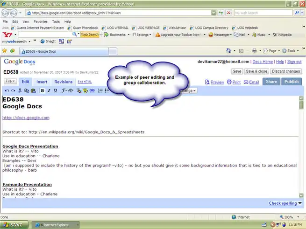Click the numbered list icon

click(x=100, y=90)
